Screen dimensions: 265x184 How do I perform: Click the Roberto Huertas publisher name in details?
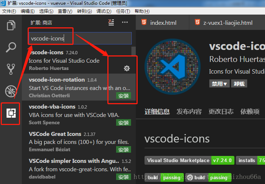pyautogui.click(x=237, y=59)
